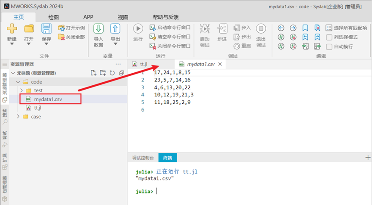
Task: Click the 启动调试 bug icon
Action: (205, 29)
